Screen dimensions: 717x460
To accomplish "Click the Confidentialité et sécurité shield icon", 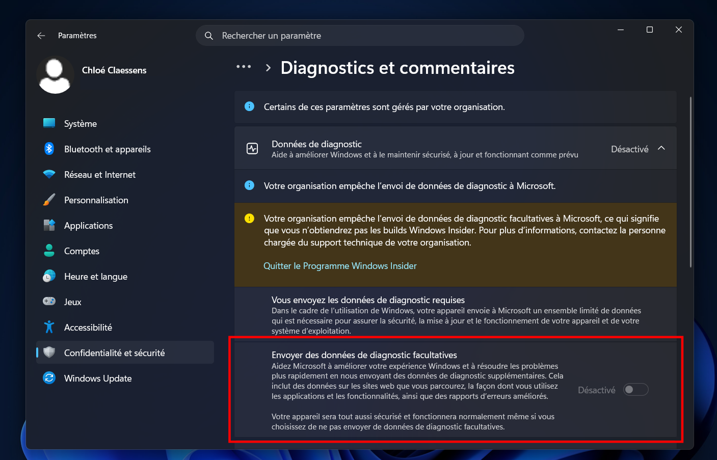I will pyautogui.click(x=49, y=353).
